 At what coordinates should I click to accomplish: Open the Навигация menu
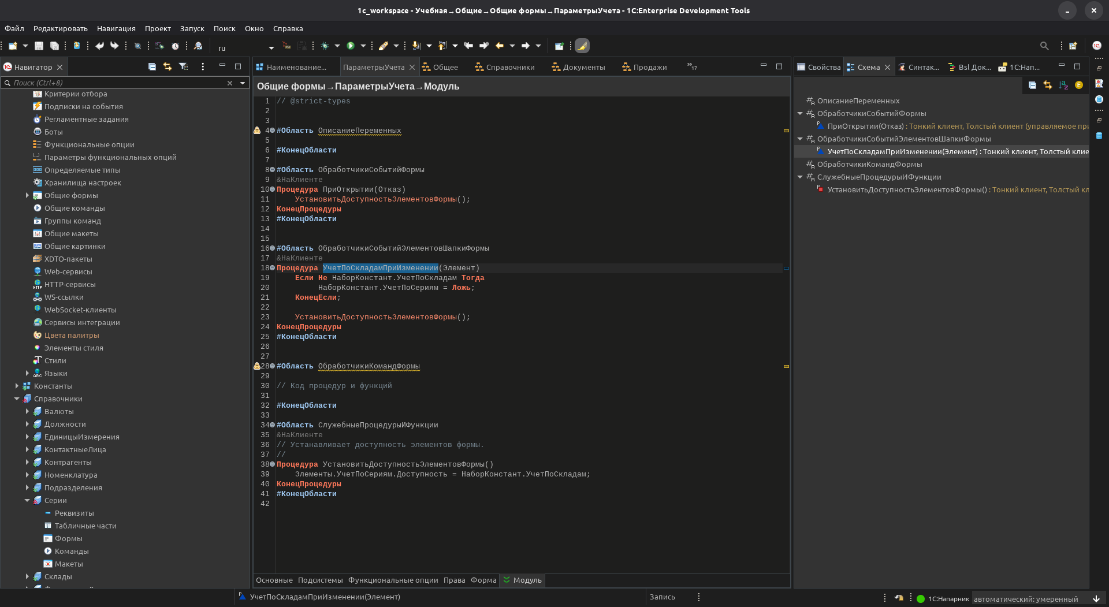click(x=116, y=28)
